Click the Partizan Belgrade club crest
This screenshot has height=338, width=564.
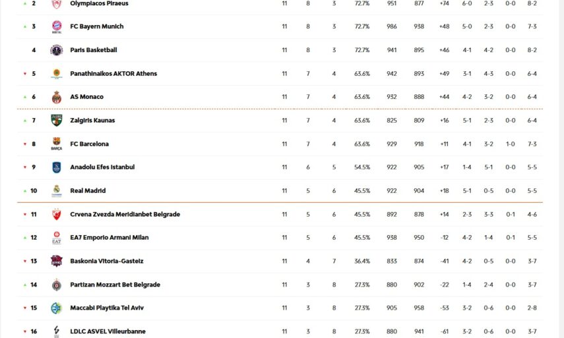click(x=56, y=285)
